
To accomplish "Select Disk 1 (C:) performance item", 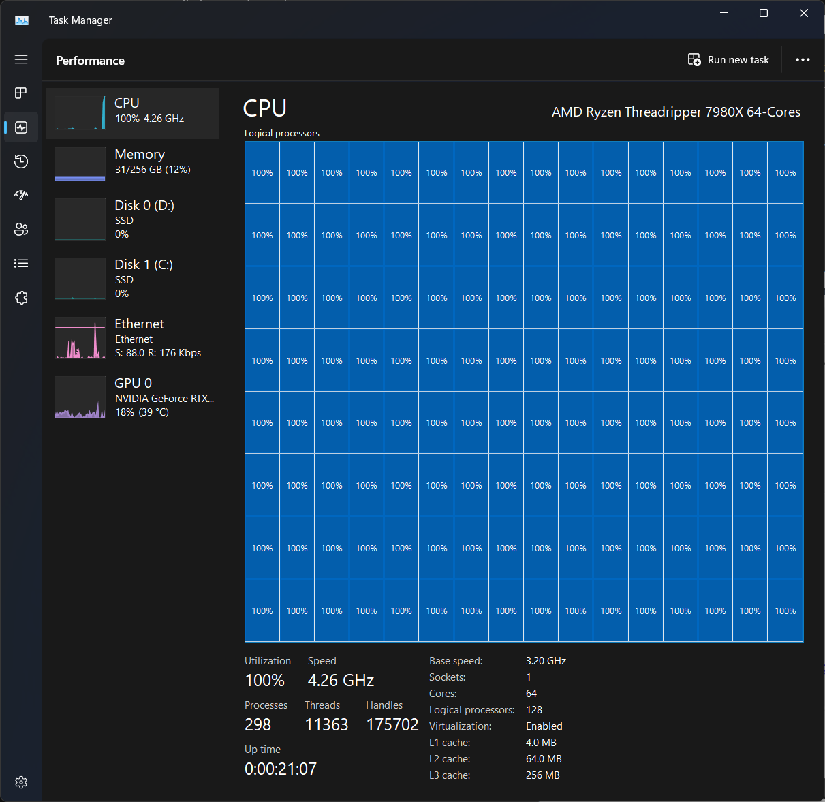I will tap(132, 279).
